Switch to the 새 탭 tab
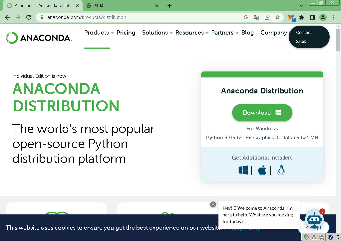 point(123,6)
